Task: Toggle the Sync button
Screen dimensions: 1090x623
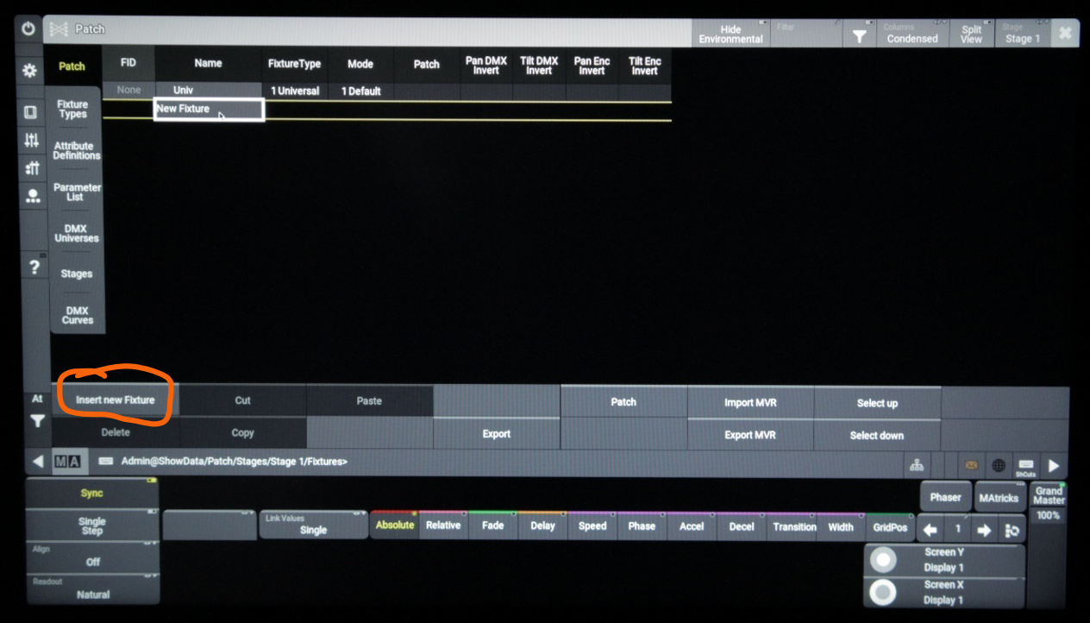Action: pyautogui.click(x=91, y=493)
